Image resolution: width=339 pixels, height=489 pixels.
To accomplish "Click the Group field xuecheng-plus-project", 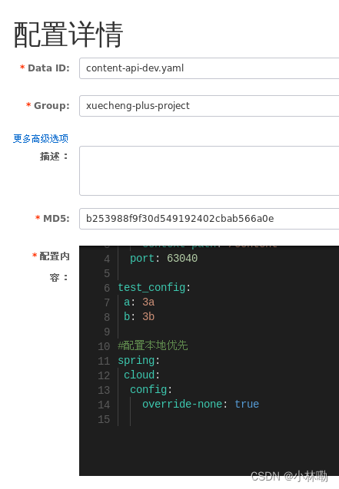I will [x=209, y=106].
